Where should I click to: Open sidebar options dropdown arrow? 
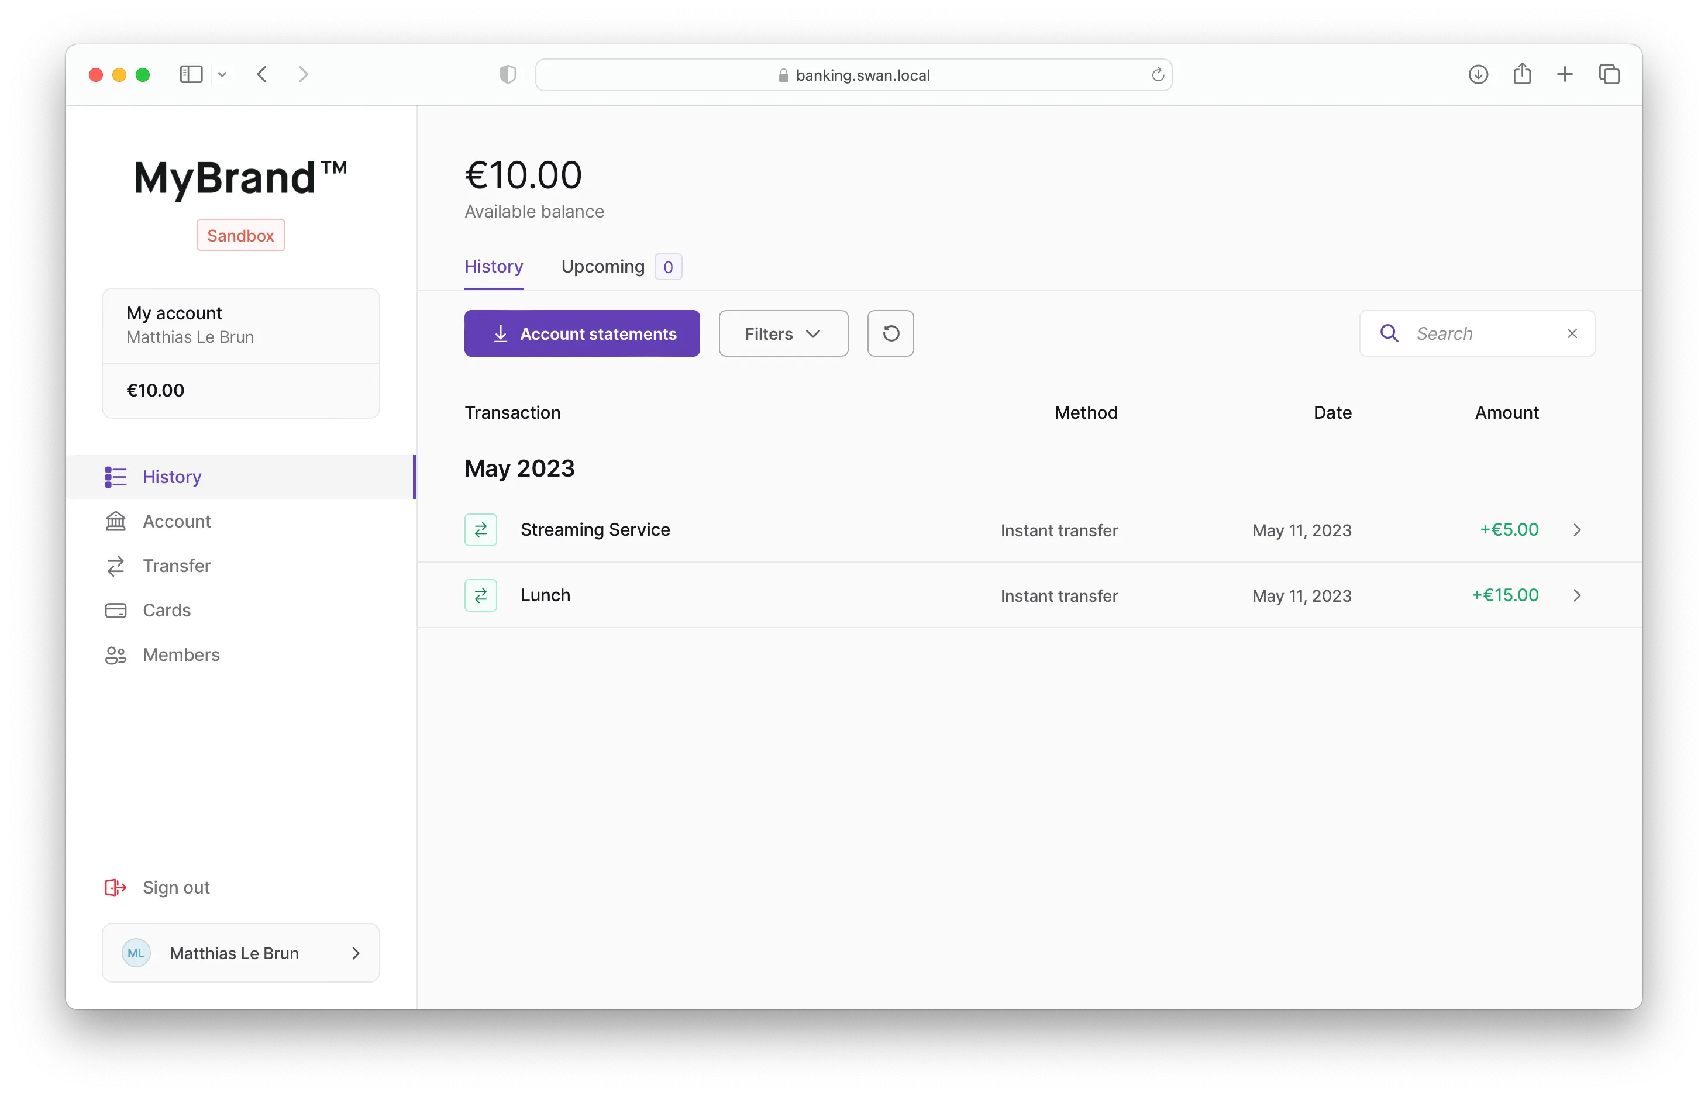tap(222, 74)
